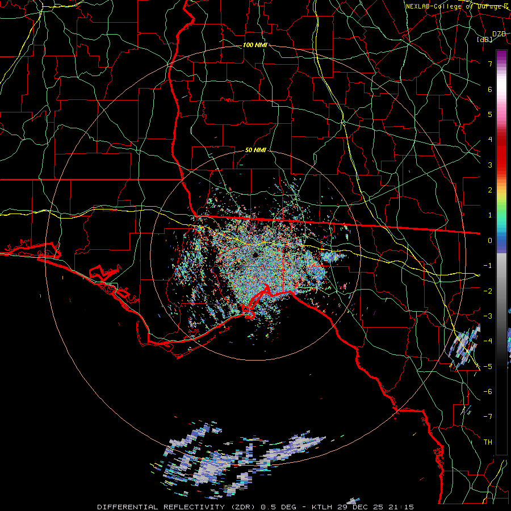Click the TH threshold label on scale
Image resolution: width=511 pixels, height=511 pixels.
pos(488,442)
